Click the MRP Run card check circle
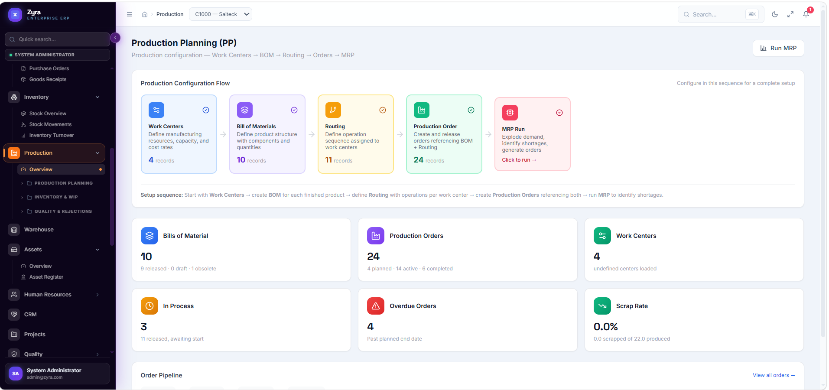 (559, 113)
